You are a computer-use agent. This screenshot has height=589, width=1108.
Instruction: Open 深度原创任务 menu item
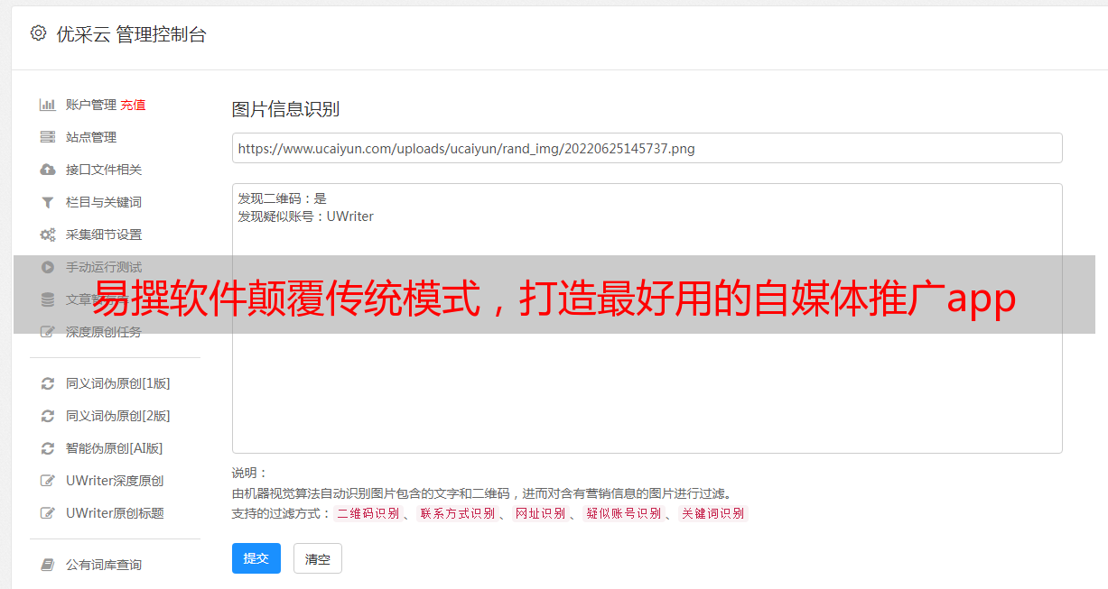104,332
